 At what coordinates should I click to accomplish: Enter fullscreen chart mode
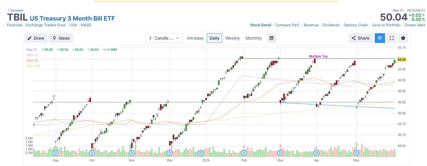pyautogui.click(x=392, y=38)
